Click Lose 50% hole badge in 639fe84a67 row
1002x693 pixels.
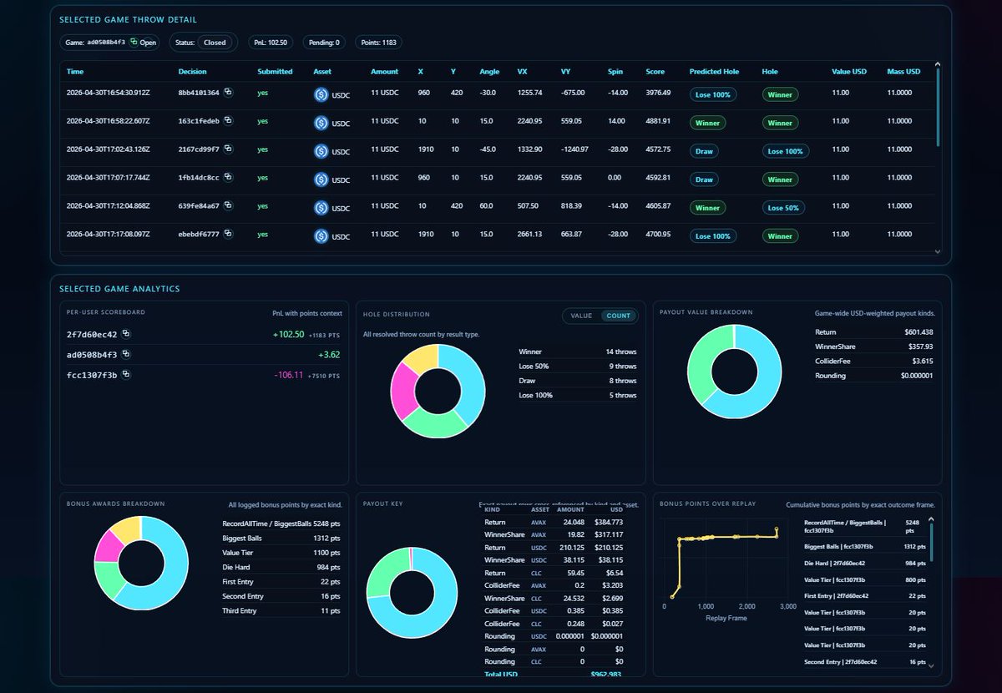pyautogui.click(x=785, y=208)
